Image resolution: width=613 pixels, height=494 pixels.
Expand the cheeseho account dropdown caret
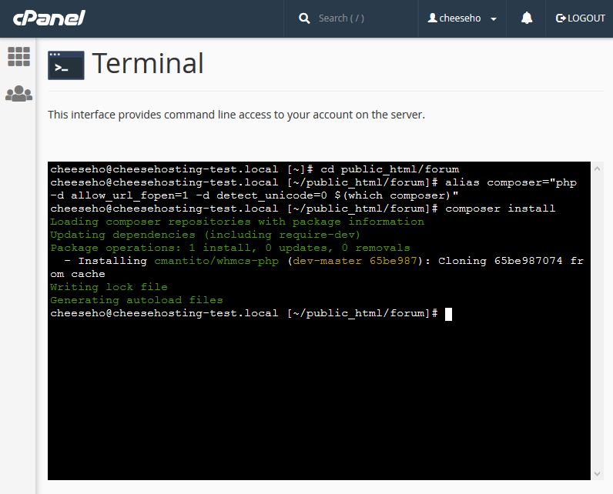click(493, 19)
